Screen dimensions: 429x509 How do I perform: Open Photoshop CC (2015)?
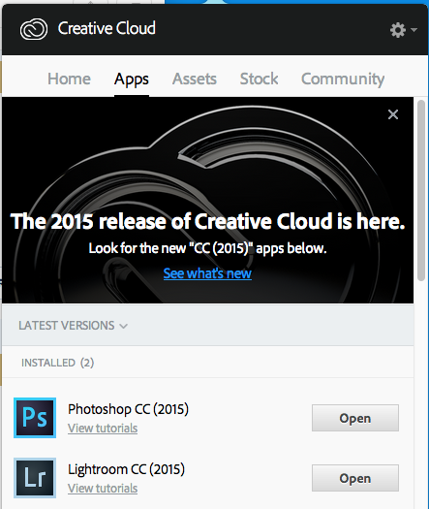[x=355, y=418]
